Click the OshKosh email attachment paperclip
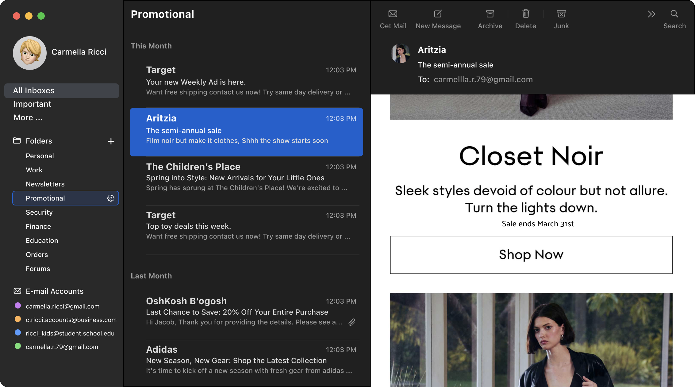This screenshot has width=695, height=387. tap(352, 322)
